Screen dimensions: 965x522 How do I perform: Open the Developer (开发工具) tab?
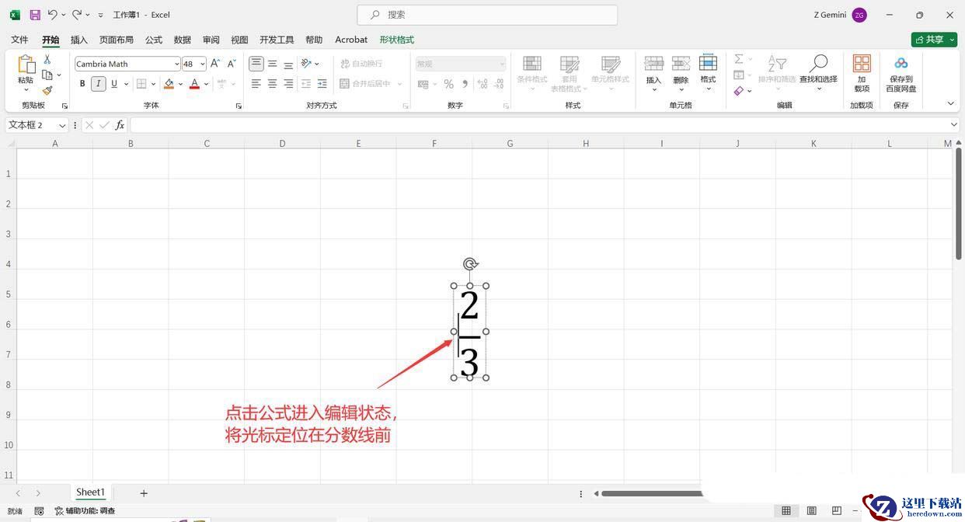click(277, 40)
